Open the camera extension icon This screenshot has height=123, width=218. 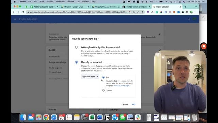tap(152, 12)
